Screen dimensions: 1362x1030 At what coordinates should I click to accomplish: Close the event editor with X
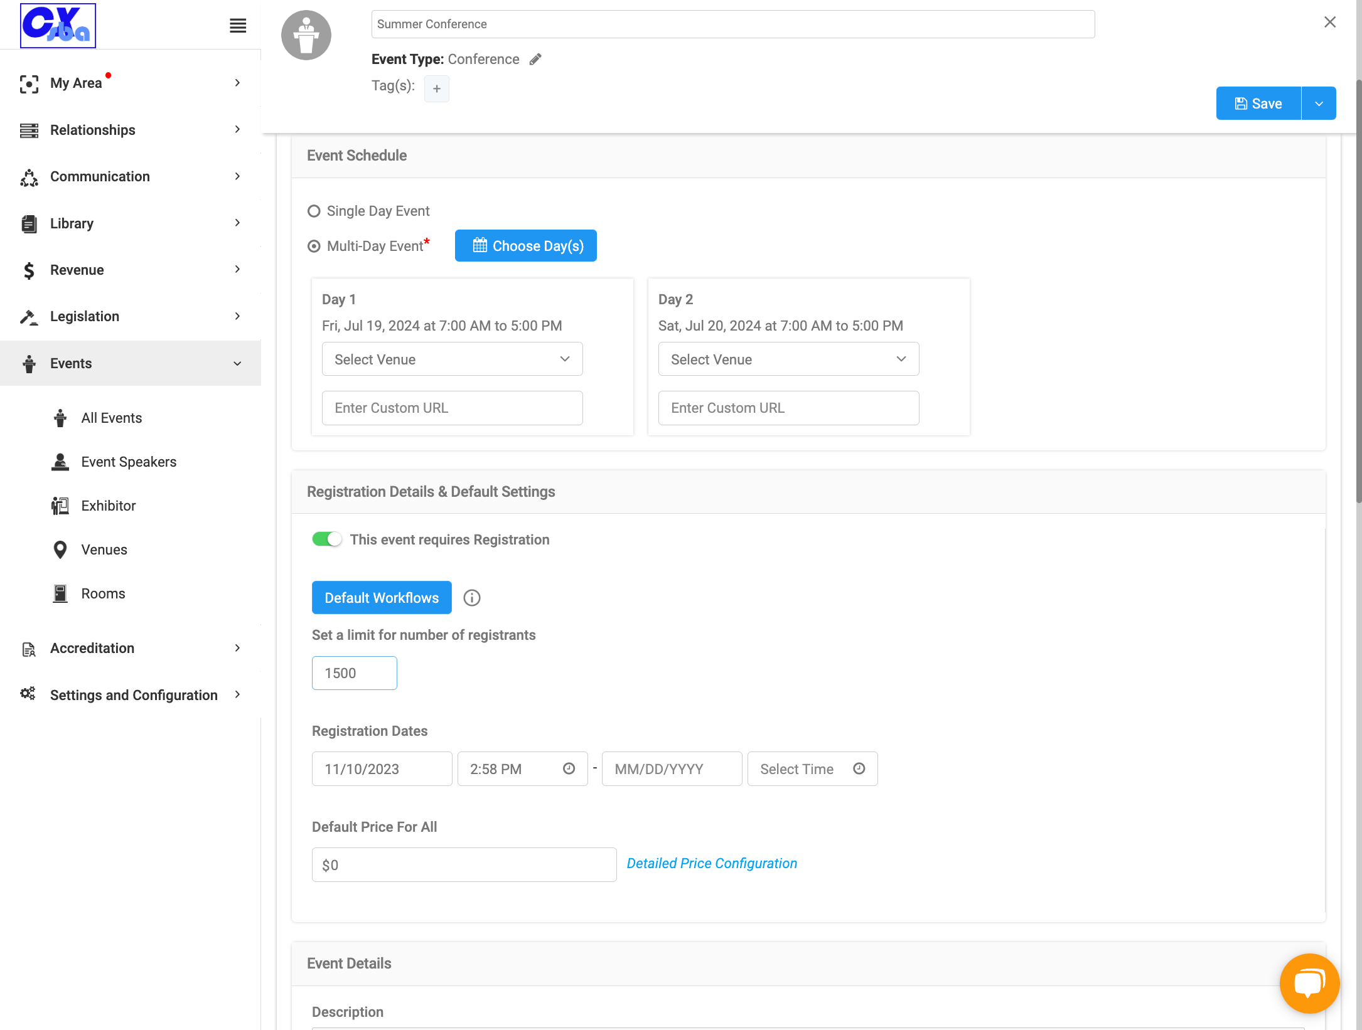point(1330,22)
